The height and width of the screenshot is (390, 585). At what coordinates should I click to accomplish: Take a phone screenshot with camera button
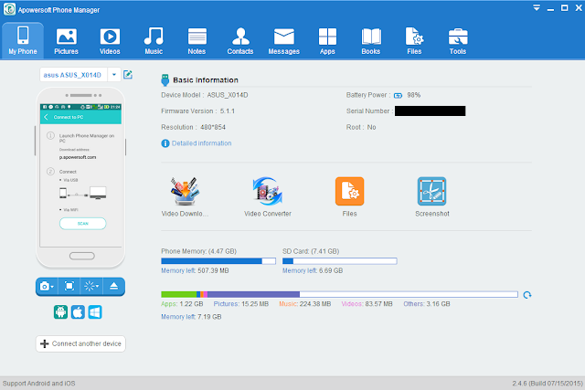[47, 287]
